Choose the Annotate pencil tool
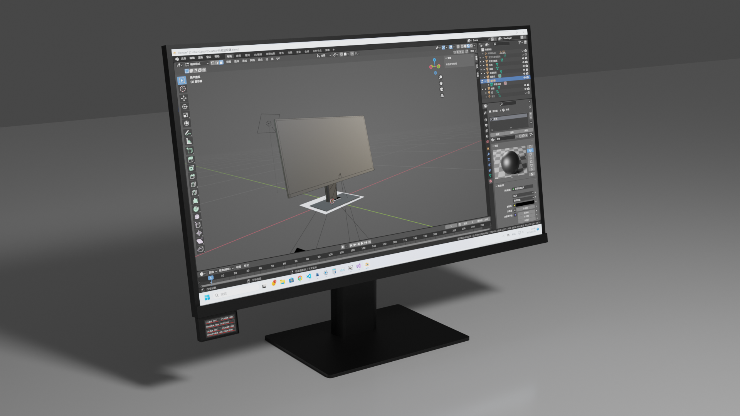740x416 pixels. click(x=188, y=133)
